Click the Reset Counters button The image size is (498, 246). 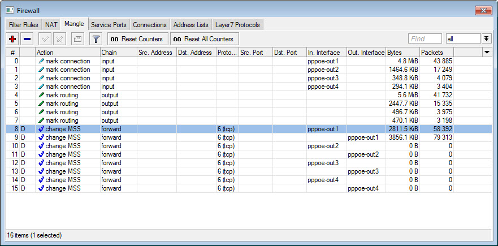(x=137, y=39)
